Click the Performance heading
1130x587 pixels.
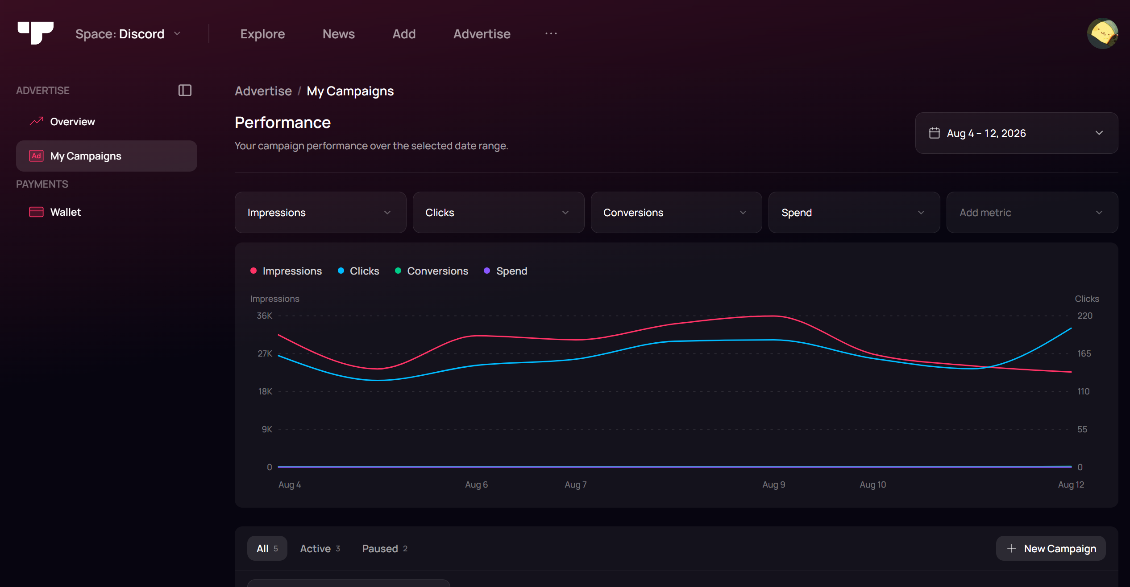point(282,123)
